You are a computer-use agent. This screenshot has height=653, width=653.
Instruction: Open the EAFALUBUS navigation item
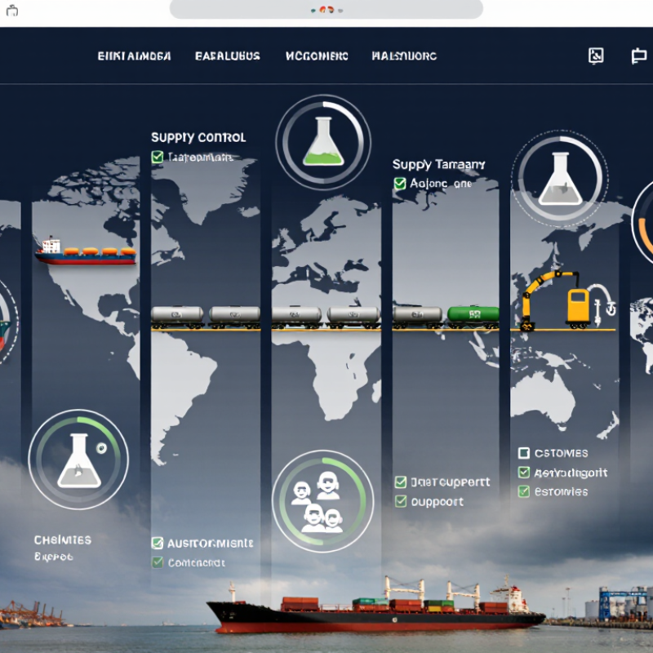228,56
